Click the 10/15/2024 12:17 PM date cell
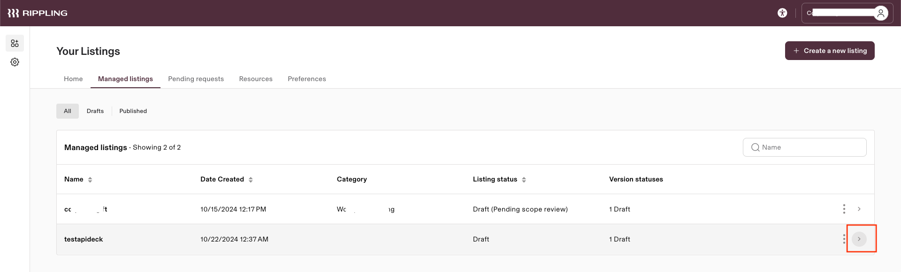This screenshot has height=272, width=901. point(233,209)
